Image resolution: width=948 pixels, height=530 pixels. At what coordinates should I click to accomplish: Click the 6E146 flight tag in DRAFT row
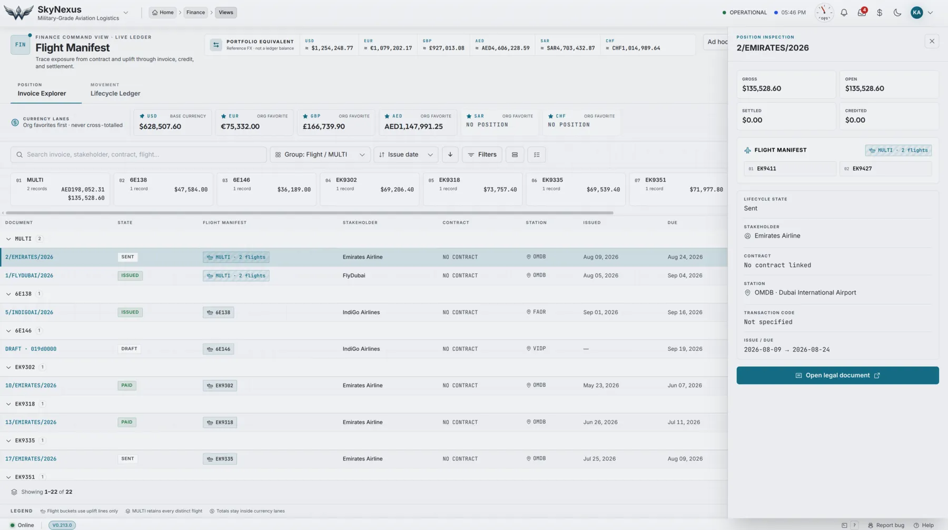219,349
